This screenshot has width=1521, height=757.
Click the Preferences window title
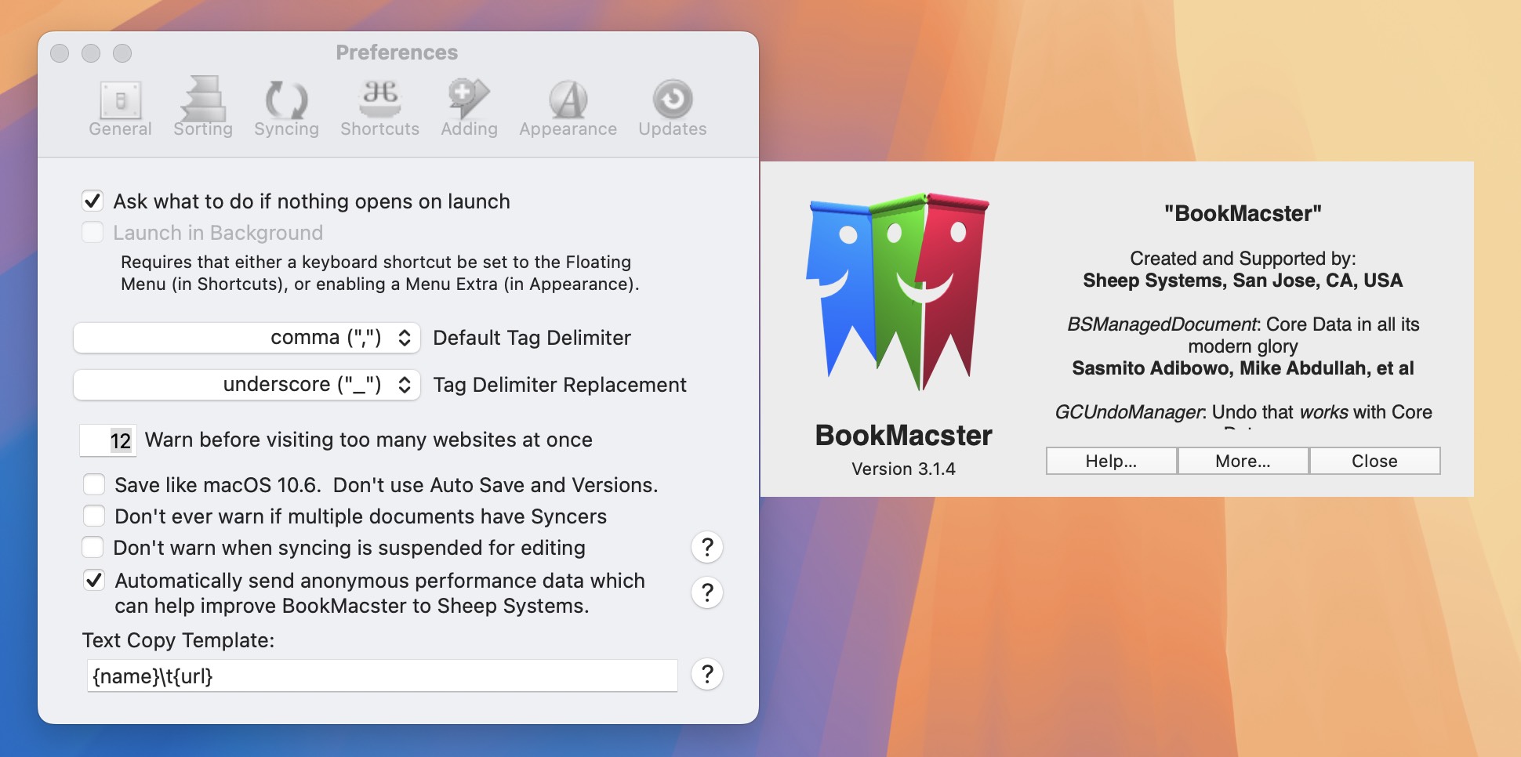[397, 53]
